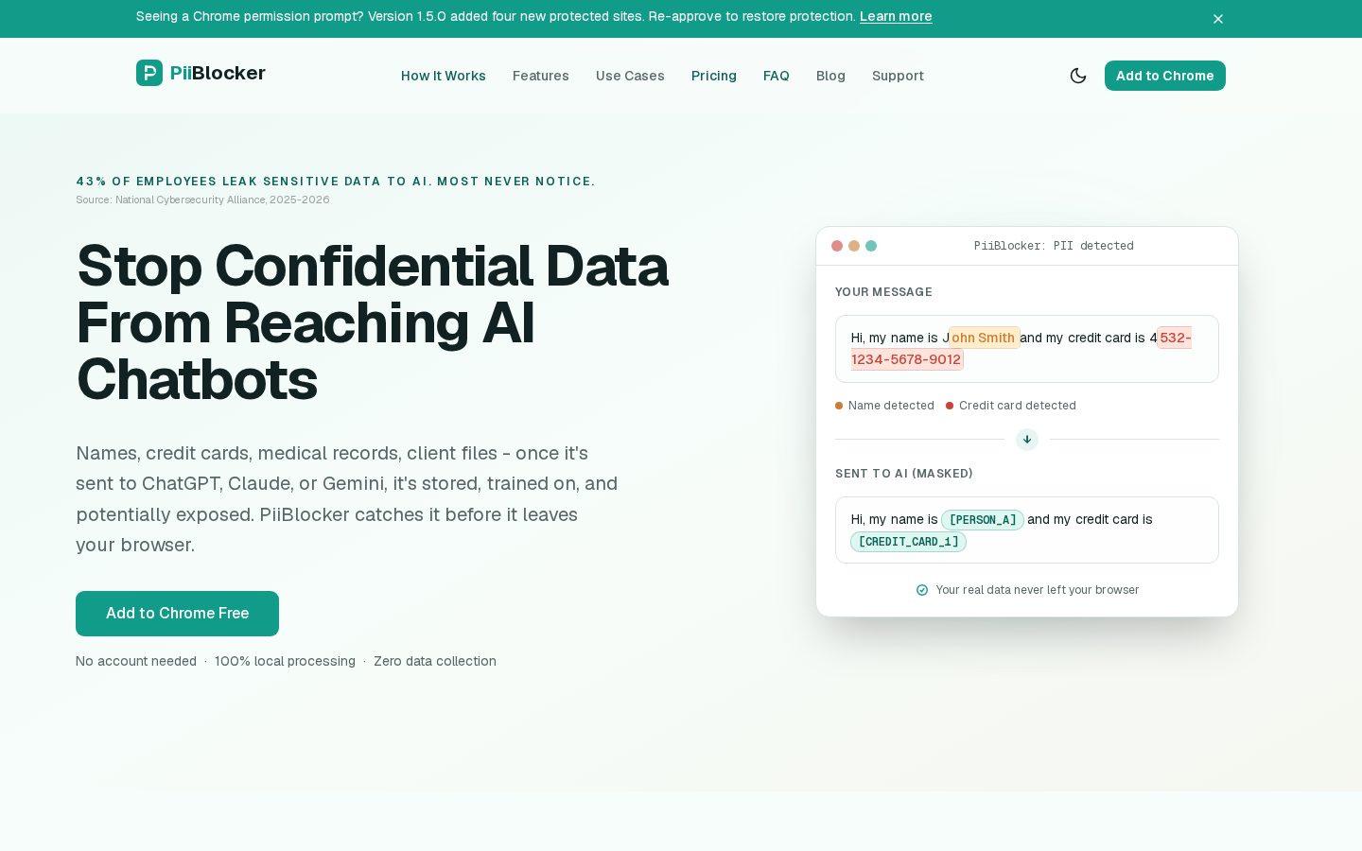Click the 100% local processing text
The height and width of the screenshot is (851, 1362).
click(285, 661)
